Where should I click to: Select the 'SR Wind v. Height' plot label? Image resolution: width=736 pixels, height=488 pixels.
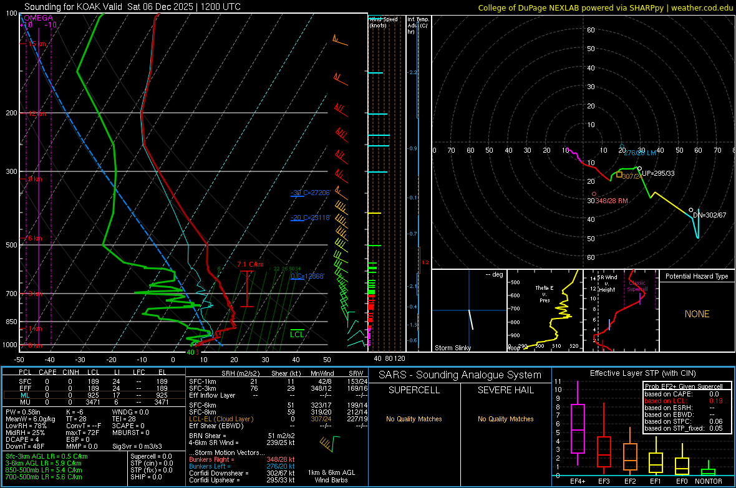[x=607, y=284]
